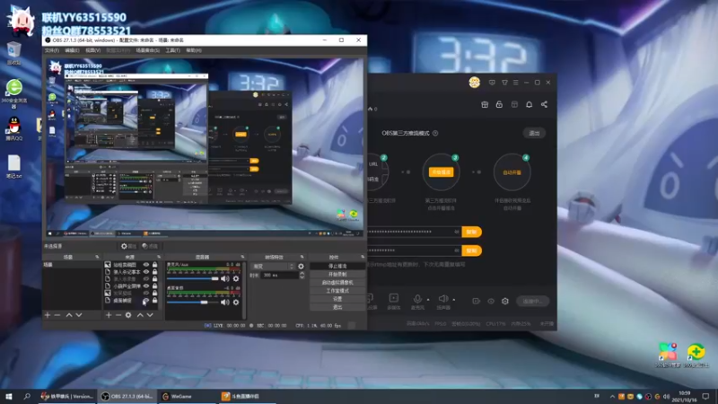The width and height of the screenshot is (718, 404).
Task: Decrease the transition duration with the down arrow
Action: point(302,277)
